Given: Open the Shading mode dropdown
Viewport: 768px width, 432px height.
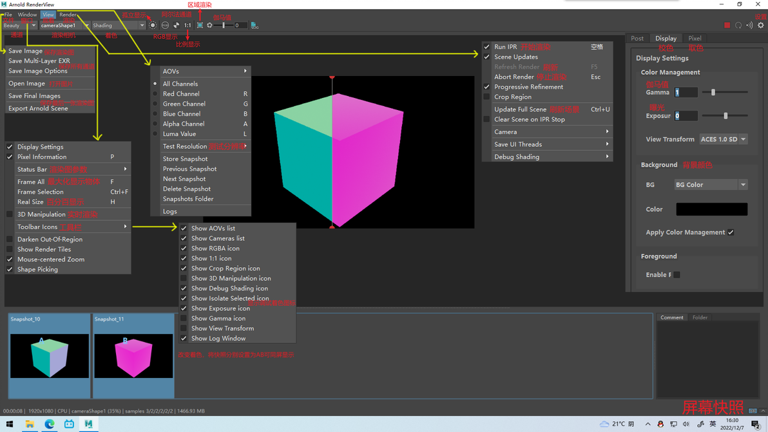Looking at the screenshot, I should (x=118, y=26).
